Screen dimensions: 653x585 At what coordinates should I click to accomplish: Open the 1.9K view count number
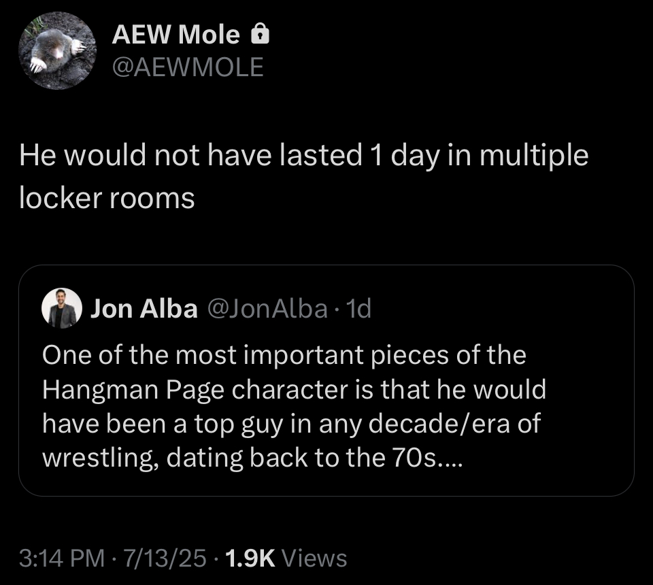(x=248, y=558)
